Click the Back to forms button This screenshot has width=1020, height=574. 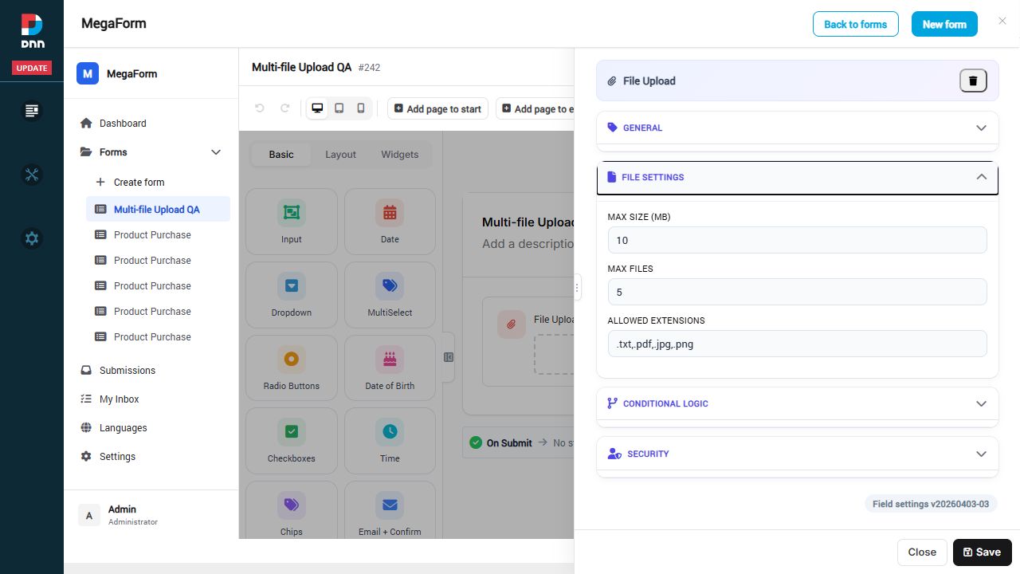(856, 24)
